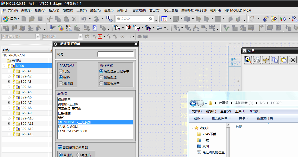The image size is (298, 157).
Task: Click the Copy icon in 信息 window
Action: [x=275, y=60]
